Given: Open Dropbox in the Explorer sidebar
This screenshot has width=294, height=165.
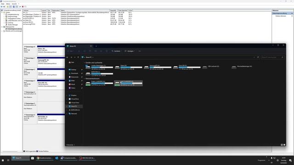Looking at the screenshot, I should tap(73, 95).
